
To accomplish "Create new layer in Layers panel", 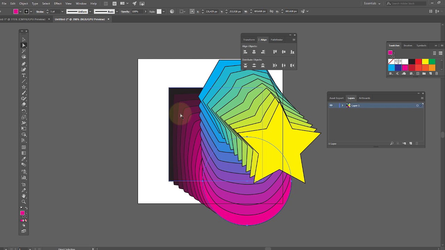I will pyautogui.click(x=411, y=143).
